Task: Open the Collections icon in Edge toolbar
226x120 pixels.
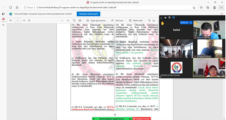Action: tap(208, 7)
